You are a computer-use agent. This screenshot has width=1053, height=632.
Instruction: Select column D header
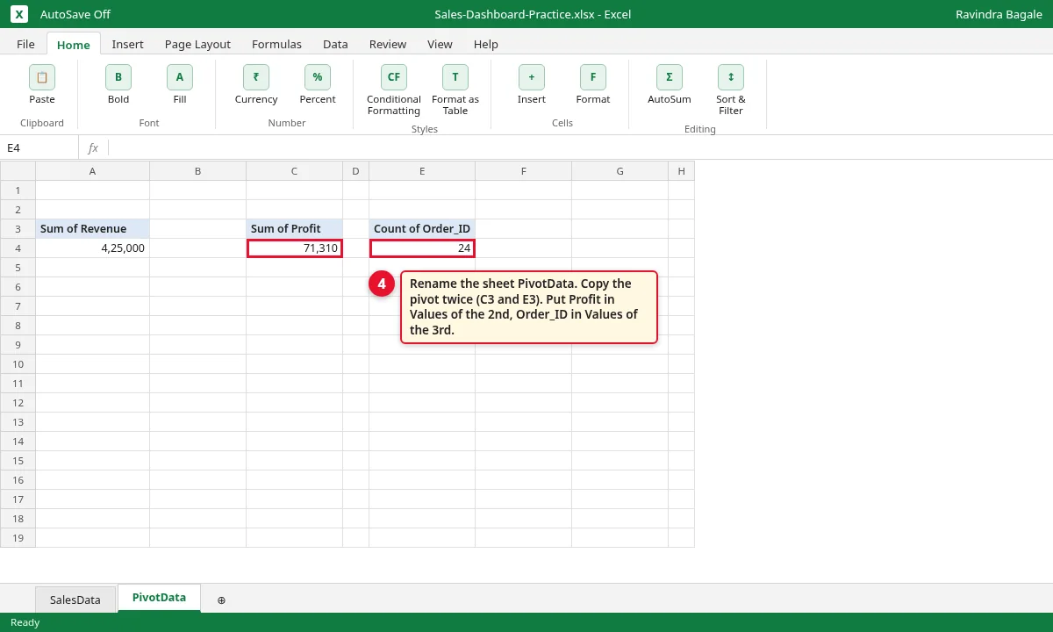356,171
